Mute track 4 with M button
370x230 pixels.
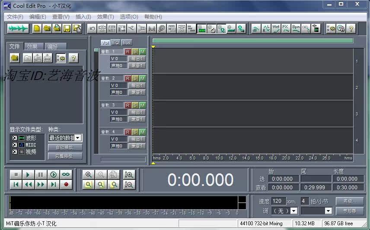point(142,132)
